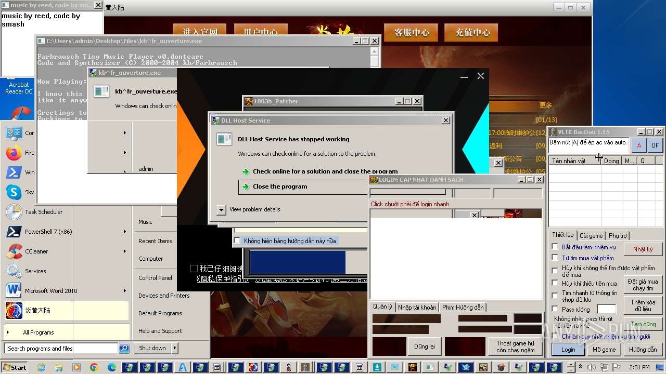Launch Microsoft Word 2010 icon
This screenshot has width=666, height=374.
point(14,291)
